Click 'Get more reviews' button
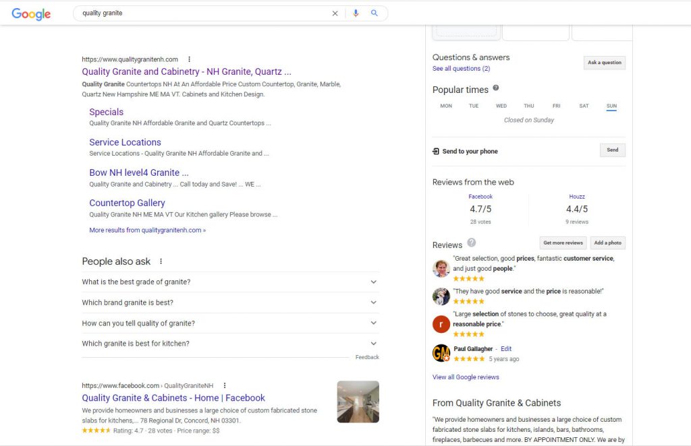Image resolution: width=691 pixels, height=446 pixels. (x=563, y=243)
